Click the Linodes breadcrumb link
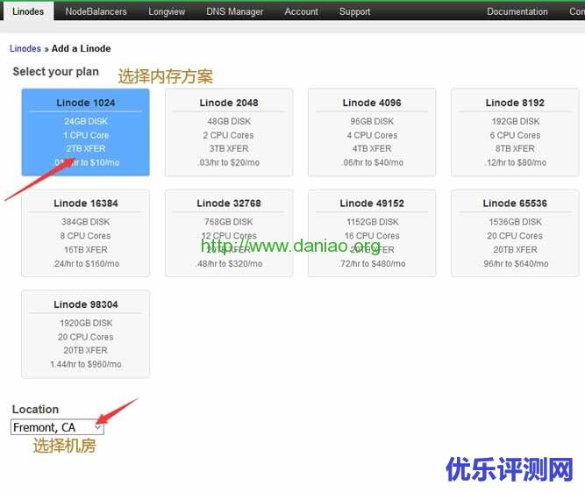The image size is (585, 493). (x=25, y=48)
